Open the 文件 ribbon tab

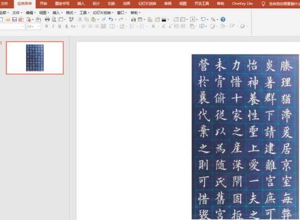[4, 4]
